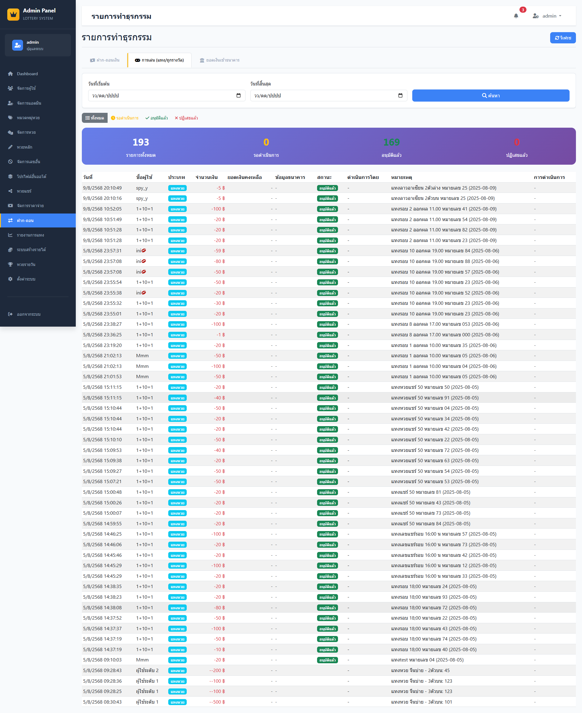Click the 193 รายการทั้งหมด stat
Image resolution: width=582 pixels, height=713 pixels.
click(141, 147)
